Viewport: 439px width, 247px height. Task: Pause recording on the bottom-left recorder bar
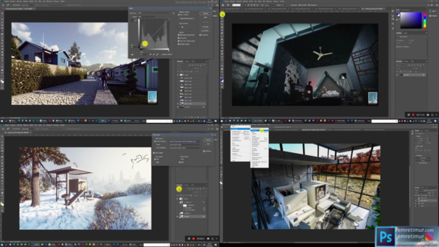[x=189, y=239]
